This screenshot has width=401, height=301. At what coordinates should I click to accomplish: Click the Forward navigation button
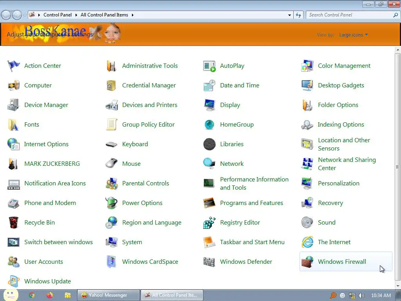pyautogui.click(x=17, y=15)
